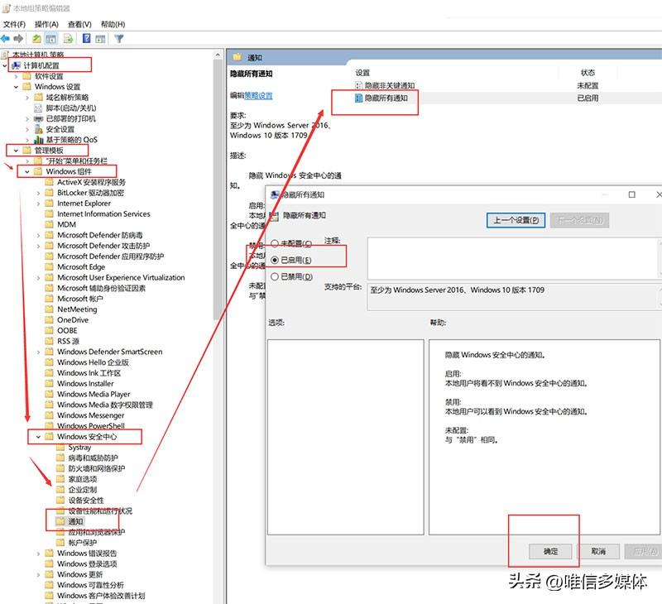Select the 已启用 radio button

[x=275, y=260]
